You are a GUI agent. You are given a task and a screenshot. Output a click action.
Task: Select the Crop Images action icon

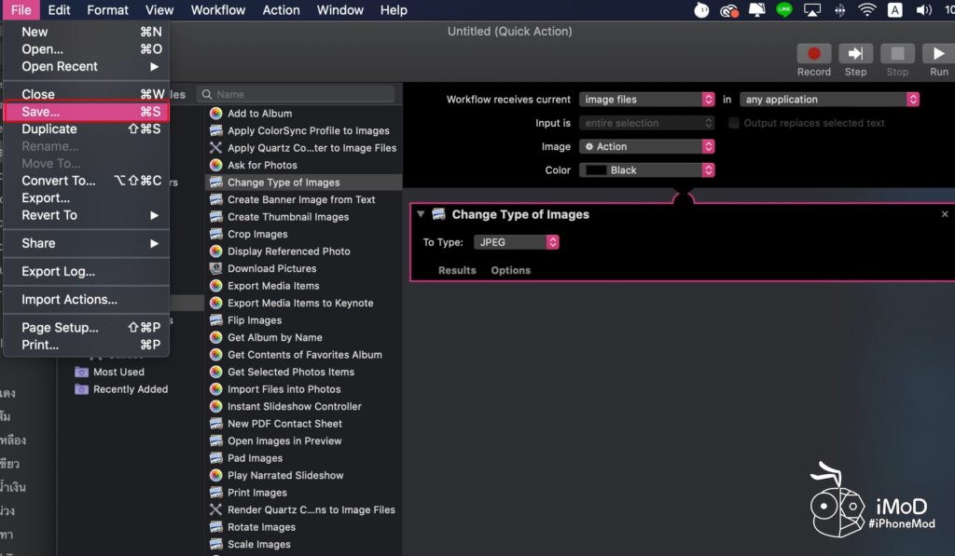tap(216, 235)
